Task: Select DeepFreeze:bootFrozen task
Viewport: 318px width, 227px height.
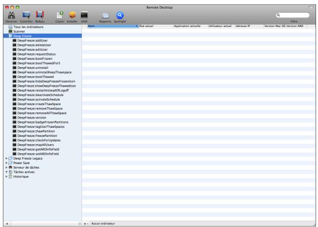Action: coord(35,58)
